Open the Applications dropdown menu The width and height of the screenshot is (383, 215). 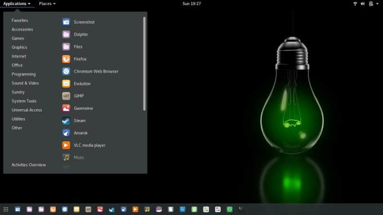tap(17, 4)
